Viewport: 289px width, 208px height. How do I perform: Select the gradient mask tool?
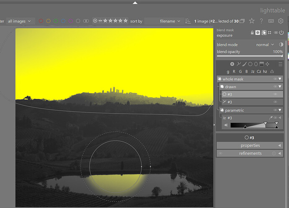[261, 64]
